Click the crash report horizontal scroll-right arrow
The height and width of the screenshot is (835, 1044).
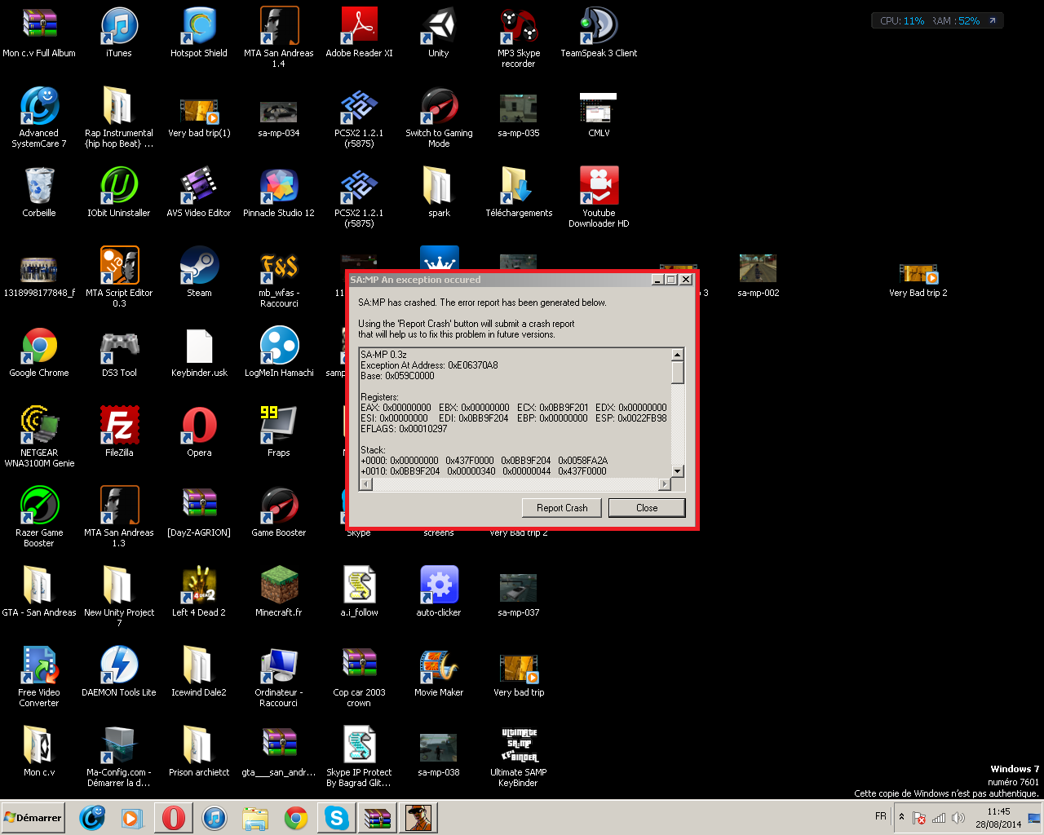tap(665, 484)
